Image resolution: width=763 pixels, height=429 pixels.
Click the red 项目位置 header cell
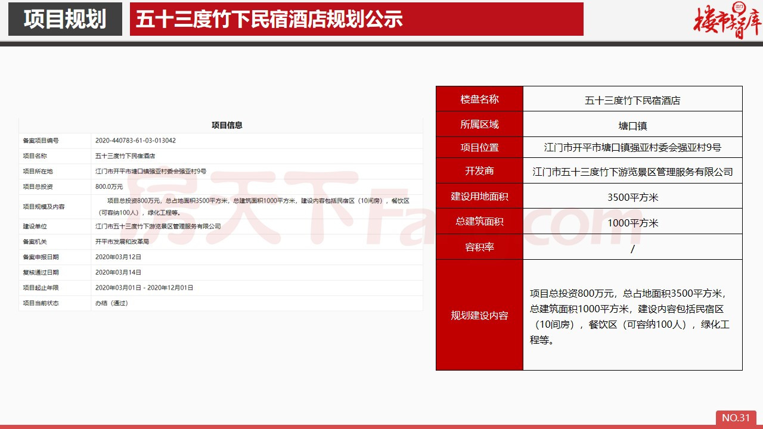[479, 147]
